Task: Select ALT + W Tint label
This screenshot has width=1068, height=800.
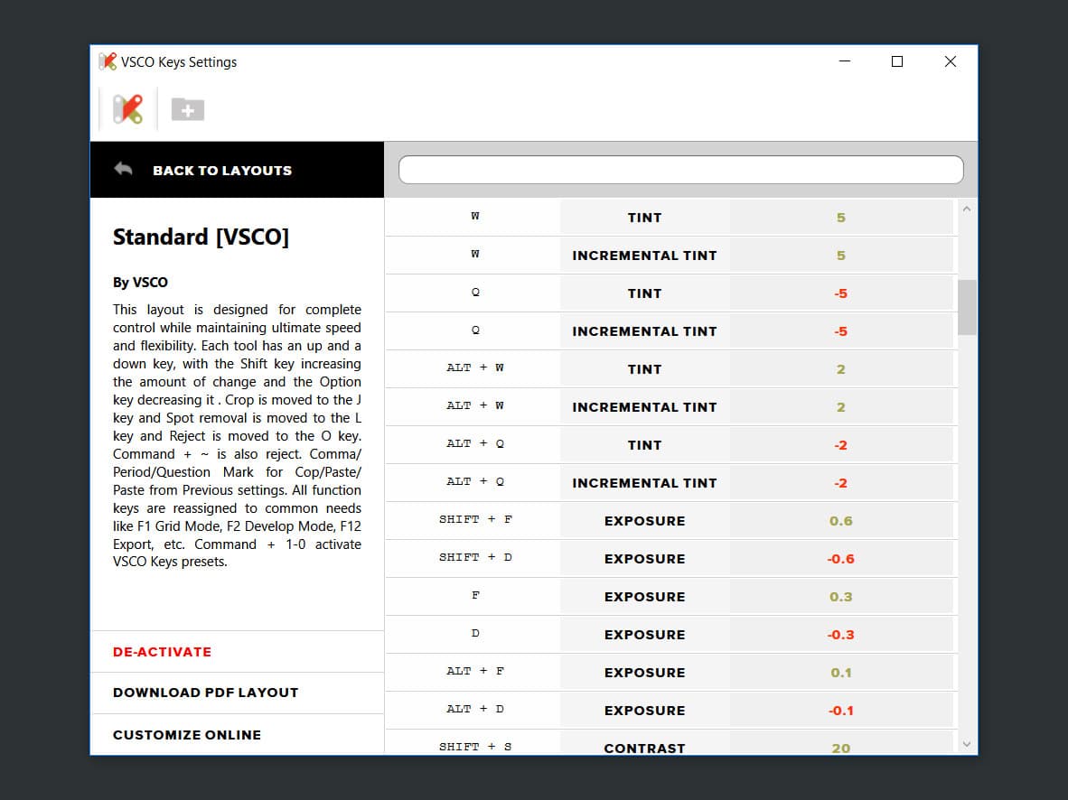Action: pos(644,369)
